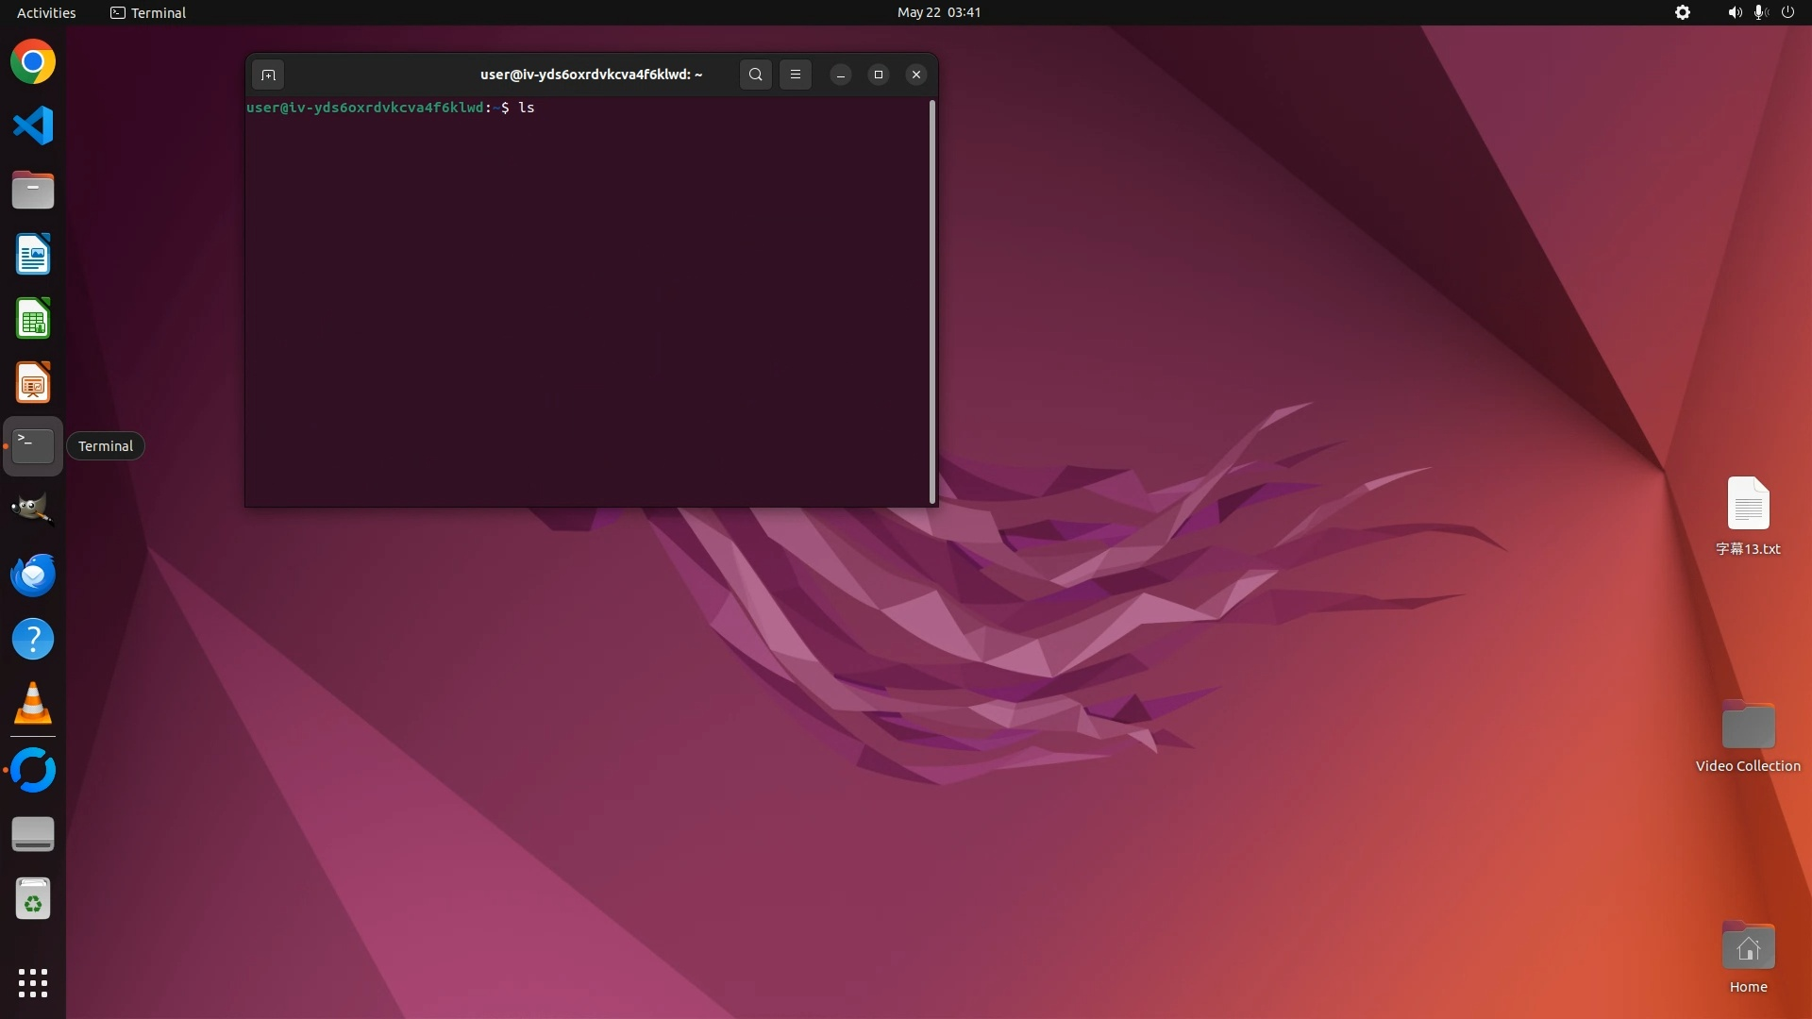The width and height of the screenshot is (1812, 1019).
Task: Open LibreOffice Impress from dock
Action: 33,383
